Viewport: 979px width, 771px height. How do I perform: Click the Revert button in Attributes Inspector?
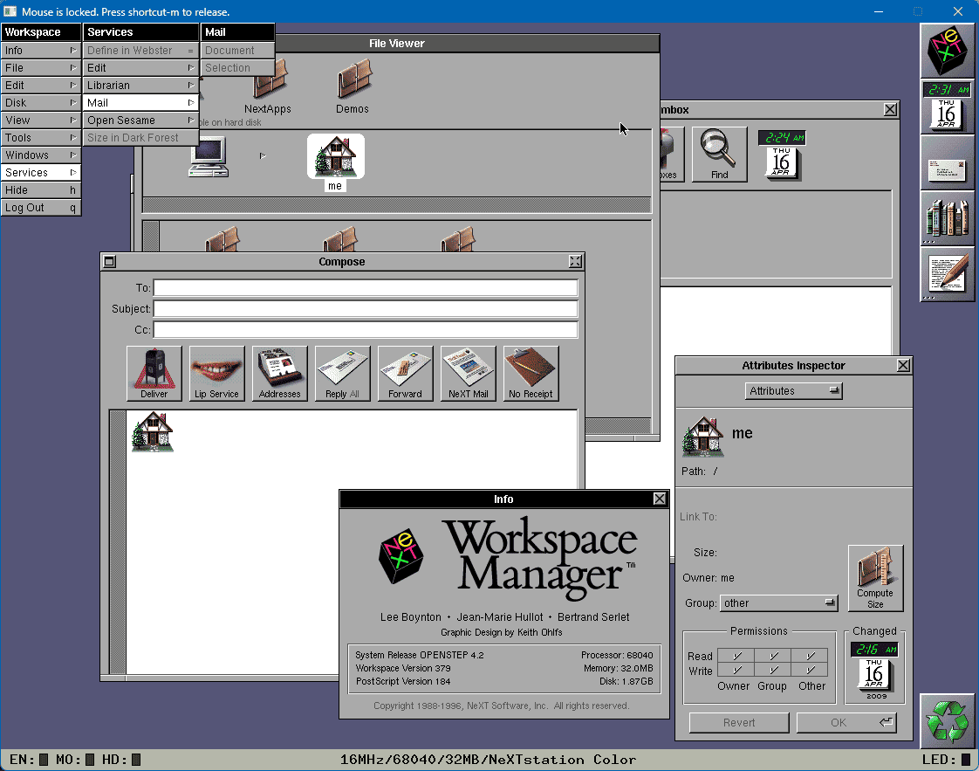pyautogui.click(x=739, y=723)
